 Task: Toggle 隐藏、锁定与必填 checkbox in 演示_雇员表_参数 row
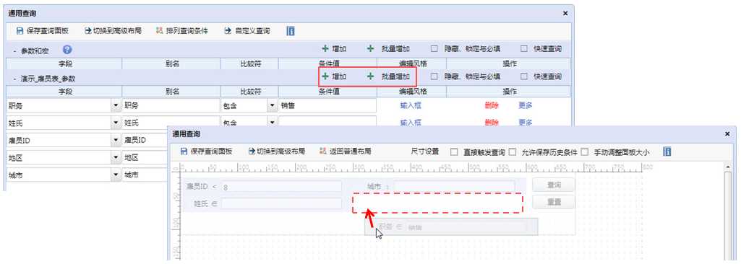[x=434, y=76]
